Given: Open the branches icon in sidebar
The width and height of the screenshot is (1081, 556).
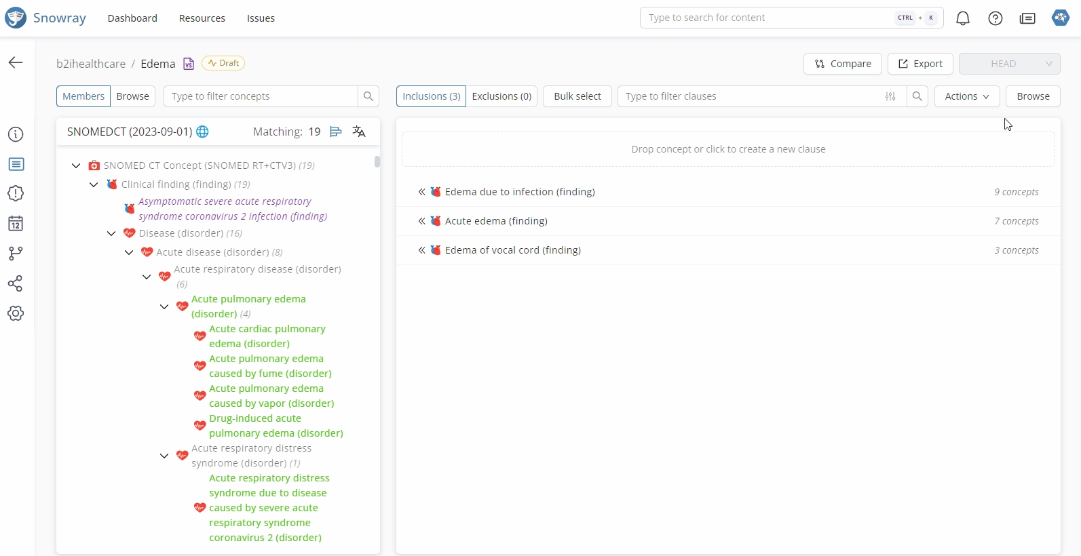Looking at the screenshot, I should point(16,254).
